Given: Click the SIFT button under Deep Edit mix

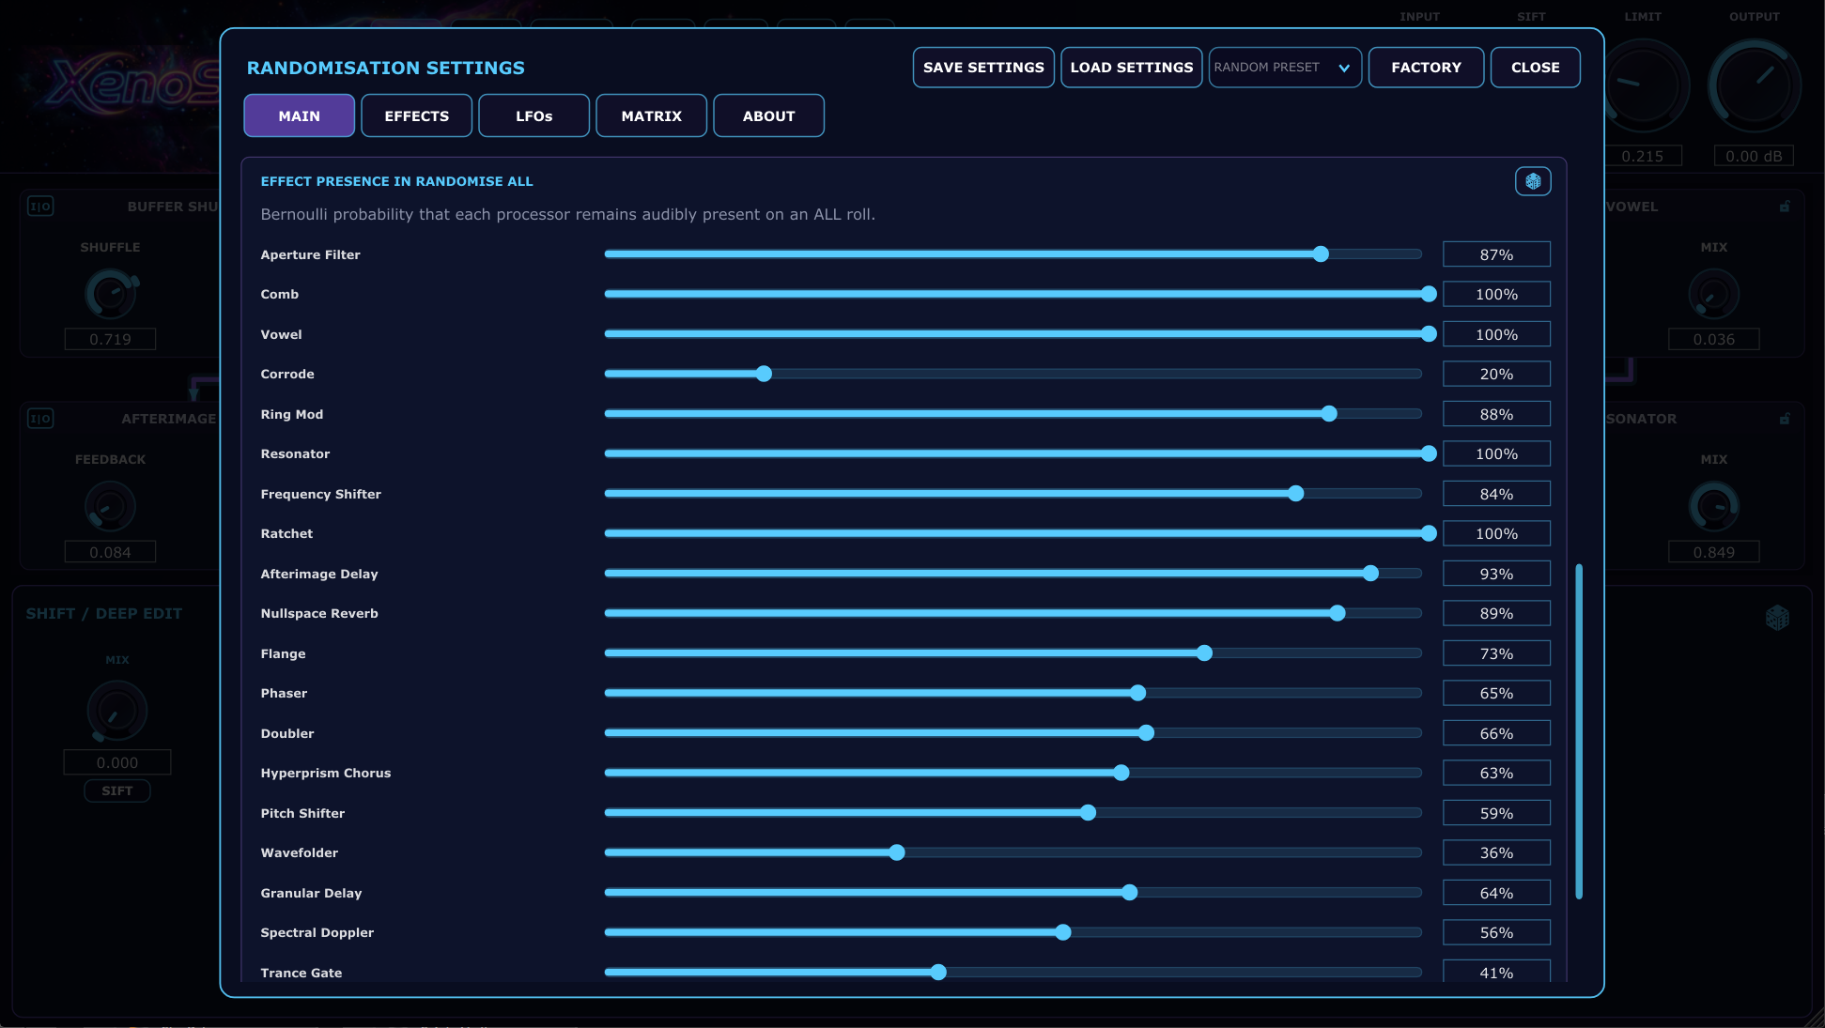Looking at the screenshot, I should (x=117, y=791).
